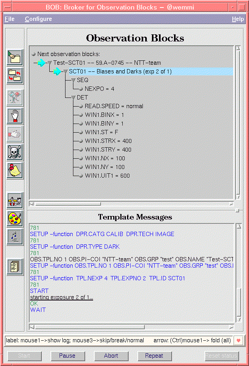This screenshot has width=249, height=366.
Task: Click the raised hand pause icon
Action: pyautogui.click(x=15, y=116)
